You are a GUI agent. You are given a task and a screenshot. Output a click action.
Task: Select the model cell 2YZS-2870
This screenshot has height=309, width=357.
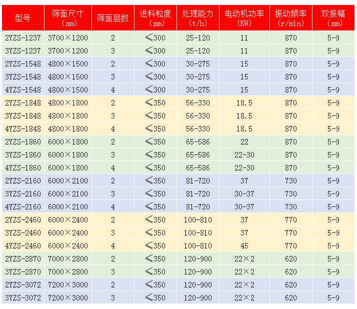pos(23,258)
